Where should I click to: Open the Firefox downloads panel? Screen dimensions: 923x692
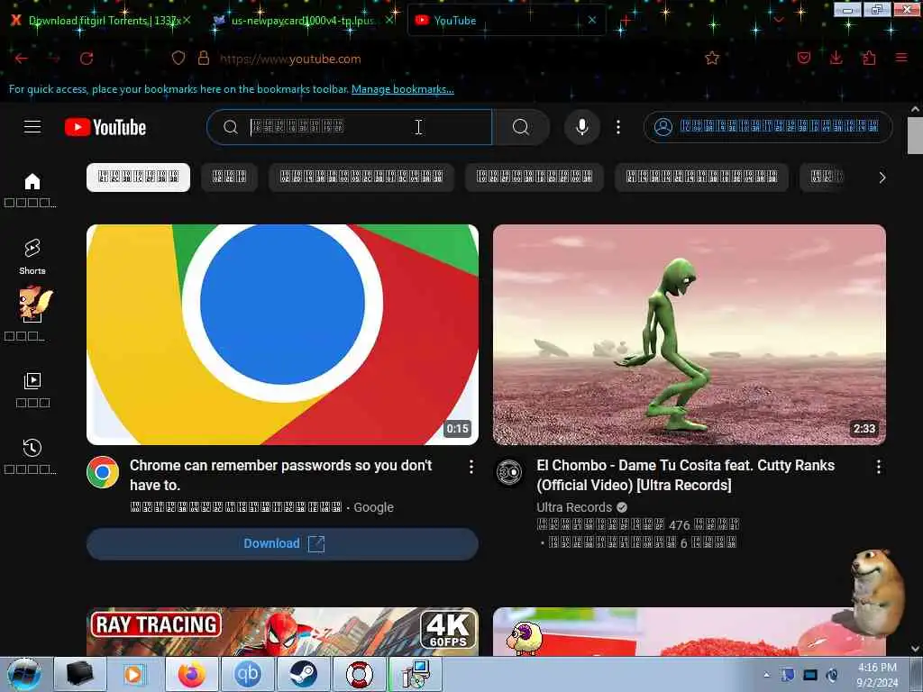point(836,58)
